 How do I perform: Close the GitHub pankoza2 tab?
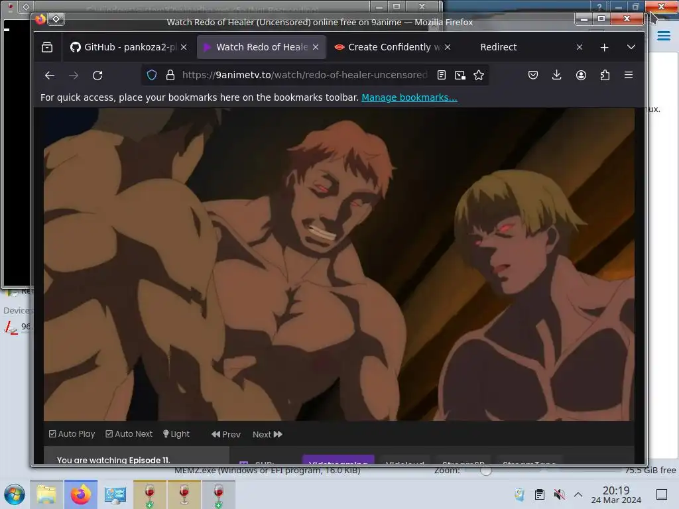[x=184, y=47]
